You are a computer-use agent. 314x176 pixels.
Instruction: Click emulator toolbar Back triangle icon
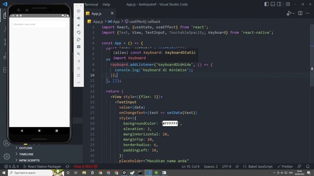[78, 61]
